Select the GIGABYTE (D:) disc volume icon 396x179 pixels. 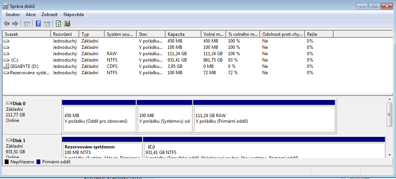click(x=6, y=66)
